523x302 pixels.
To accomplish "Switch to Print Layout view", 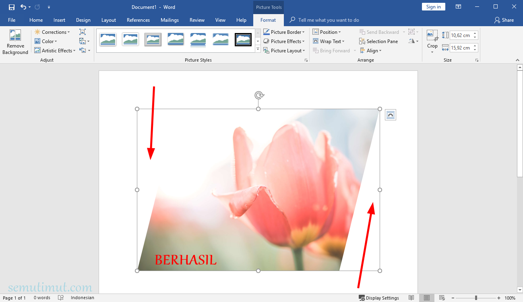I will [426, 298].
